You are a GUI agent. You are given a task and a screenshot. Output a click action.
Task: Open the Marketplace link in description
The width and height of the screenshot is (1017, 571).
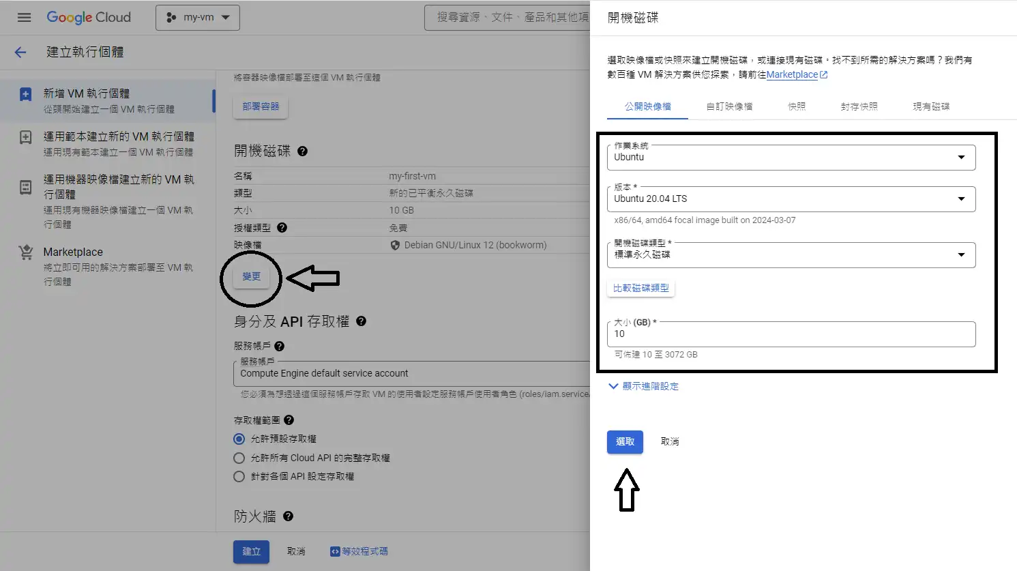tap(792, 75)
